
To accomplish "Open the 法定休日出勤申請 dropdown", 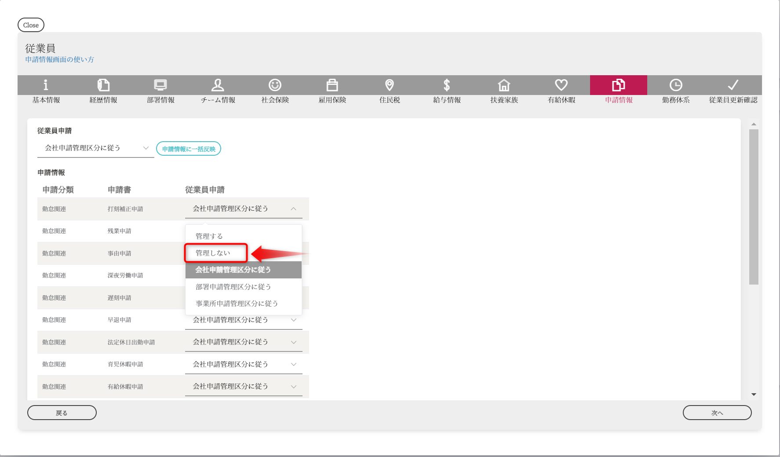I will pos(244,342).
